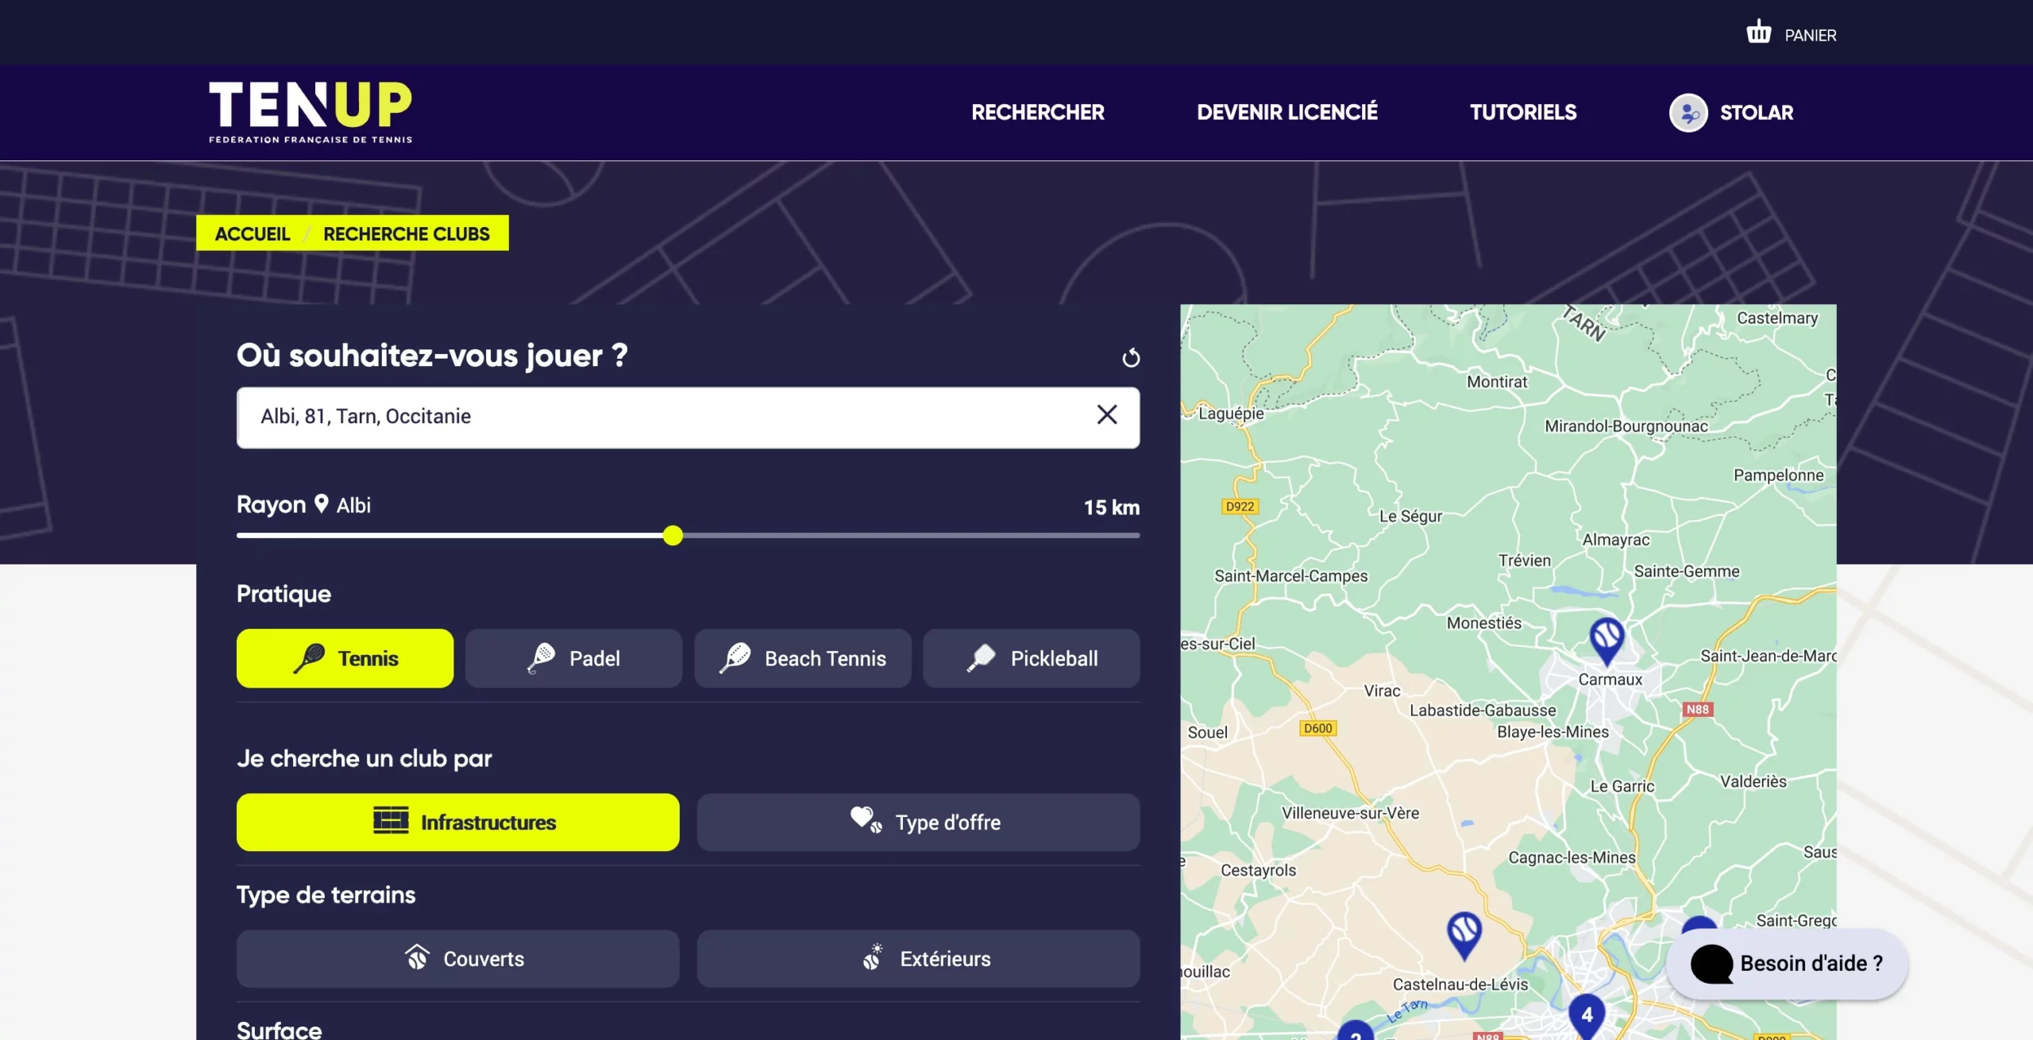This screenshot has height=1040, width=2033.
Task: Click the radius slider track right portion
Action: [x=911, y=535]
